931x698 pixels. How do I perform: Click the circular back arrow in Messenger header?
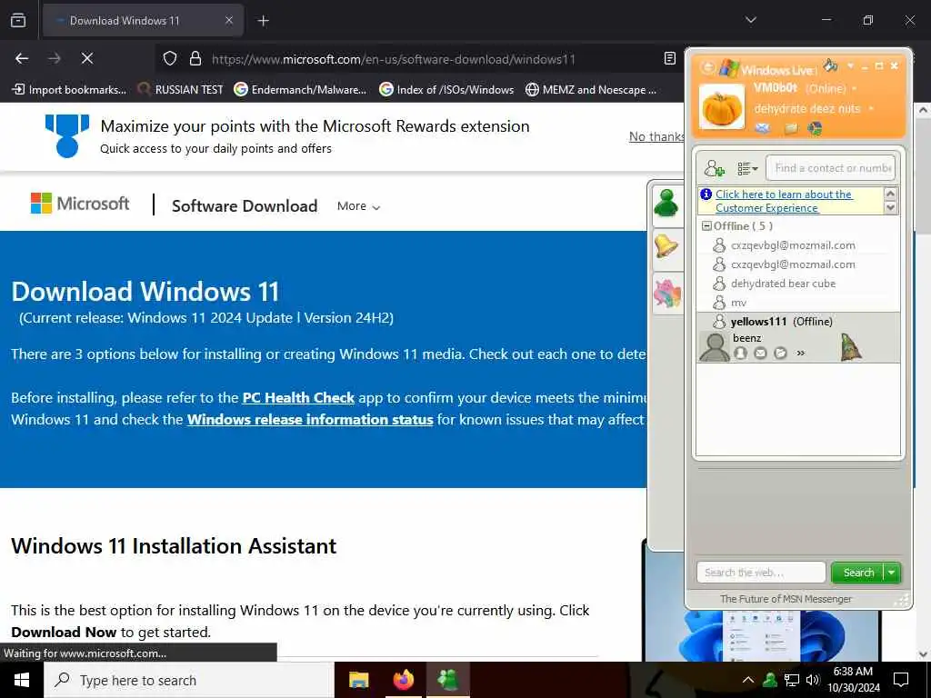(x=707, y=67)
